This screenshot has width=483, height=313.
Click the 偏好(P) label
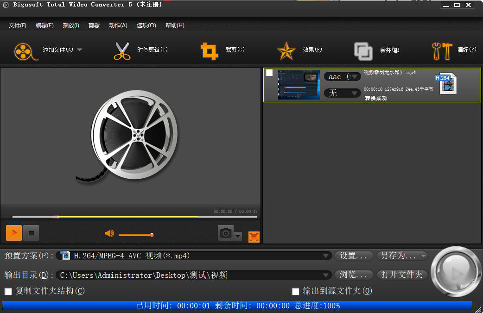coord(467,50)
